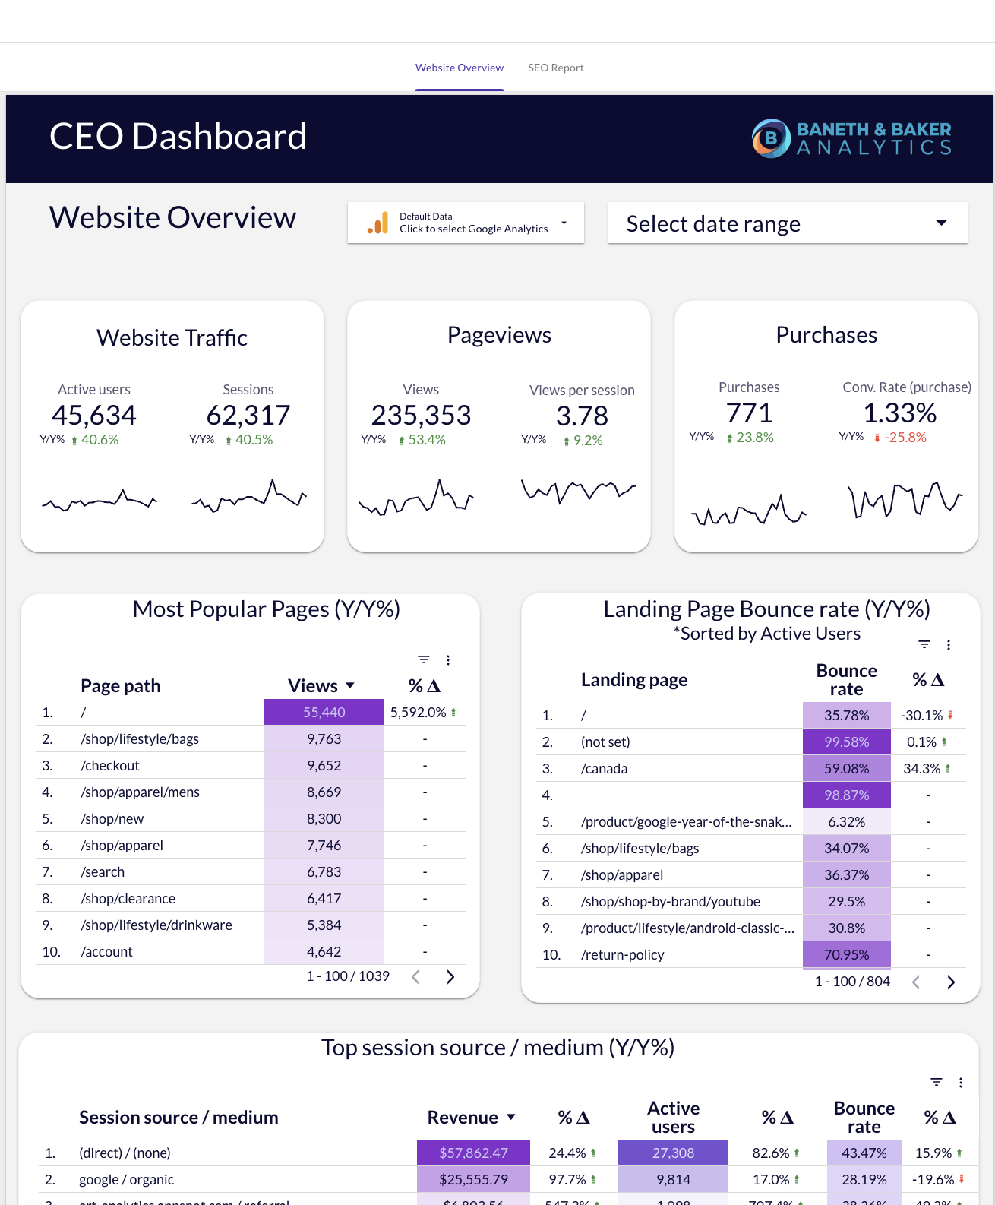Go to next page of Most Popular Pages
The height and width of the screenshot is (1205, 995).
[450, 977]
